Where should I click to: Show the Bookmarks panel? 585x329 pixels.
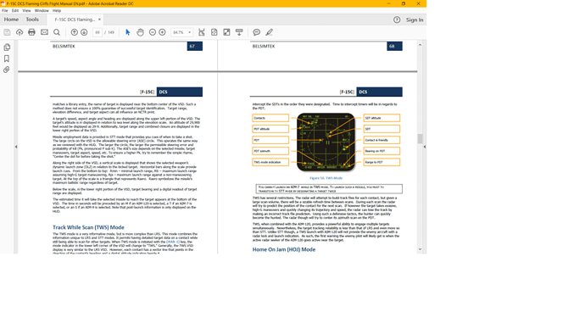(7, 59)
